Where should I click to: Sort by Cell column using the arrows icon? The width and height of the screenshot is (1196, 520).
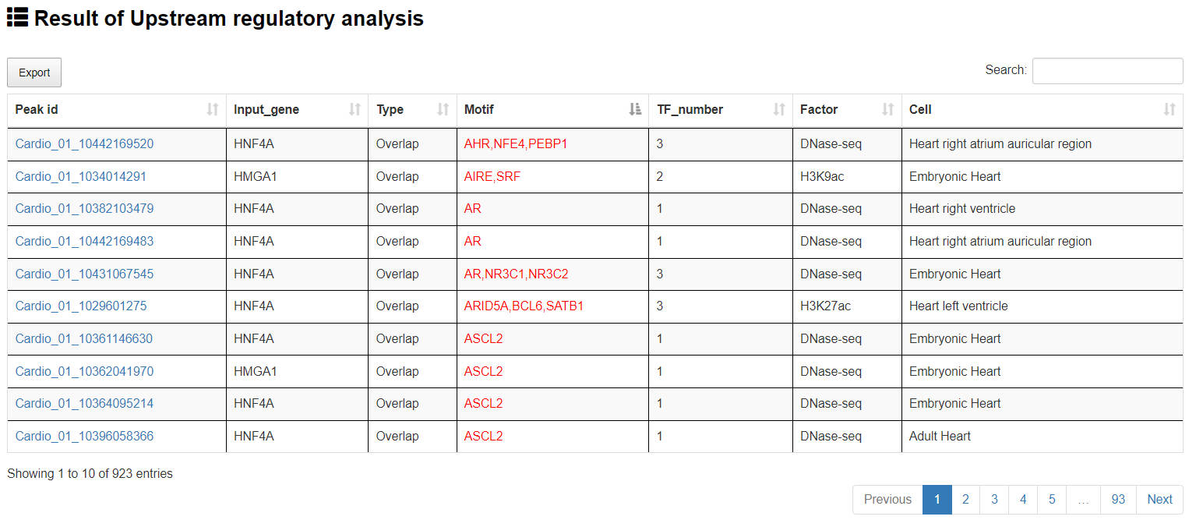pyautogui.click(x=1169, y=110)
